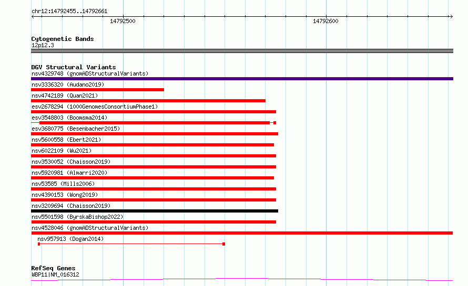
Task: Select the full-width red nsv4528046 bar
Action: point(242,233)
